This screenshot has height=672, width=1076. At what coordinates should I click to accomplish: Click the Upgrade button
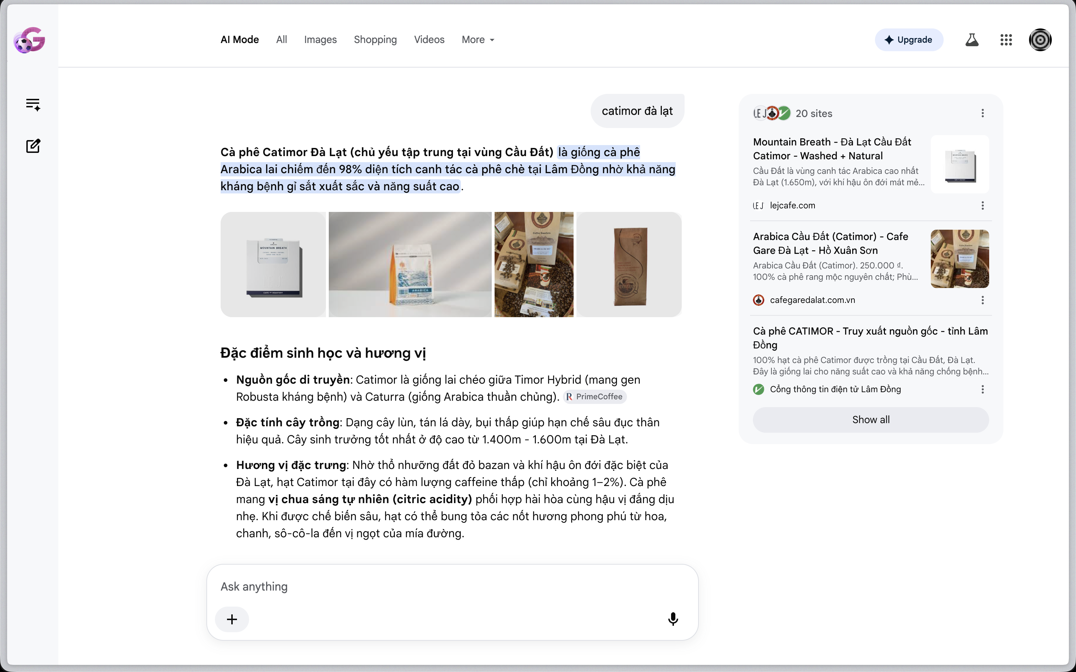click(x=909, y=40)
